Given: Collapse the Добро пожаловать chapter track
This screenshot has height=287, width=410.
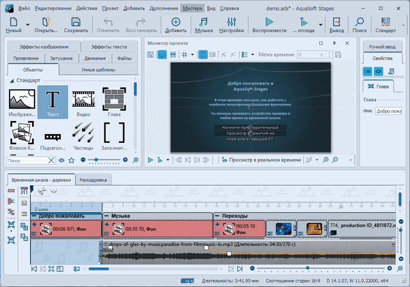Looking at the screenshot, I should click(33, 216).
